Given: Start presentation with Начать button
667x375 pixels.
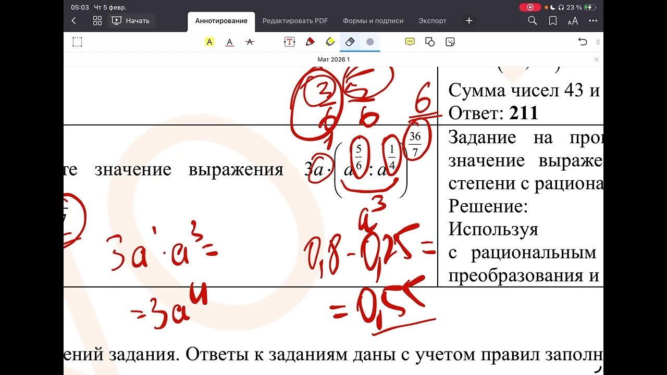Looking at the screenshot, I should 131,21.
